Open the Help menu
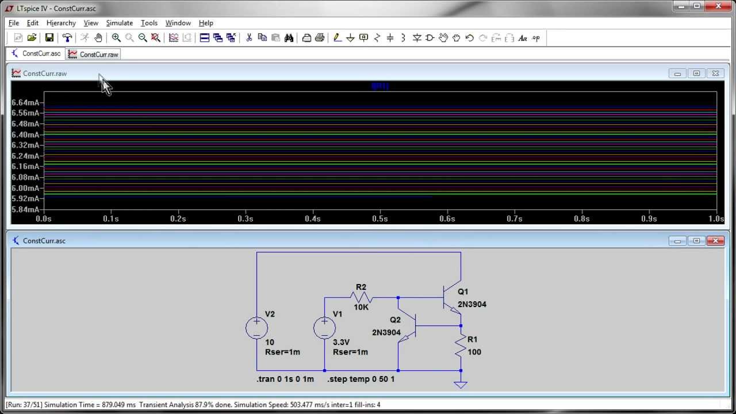 pyautogui.click(x=206, y=23)
